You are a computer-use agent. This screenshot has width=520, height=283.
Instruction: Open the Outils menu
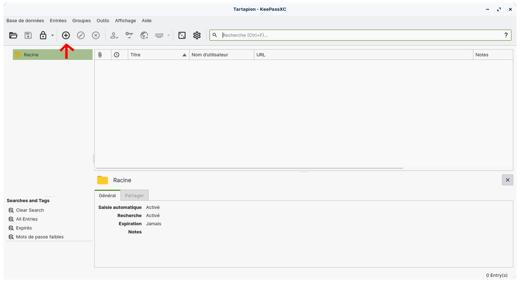pos(102,21)
